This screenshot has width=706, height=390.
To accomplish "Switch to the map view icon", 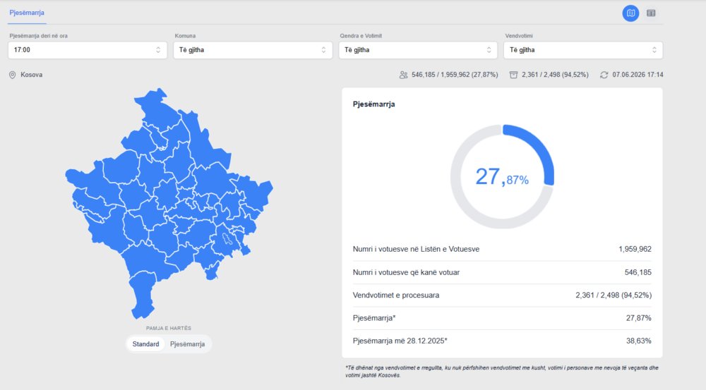I will click(630, 13).
